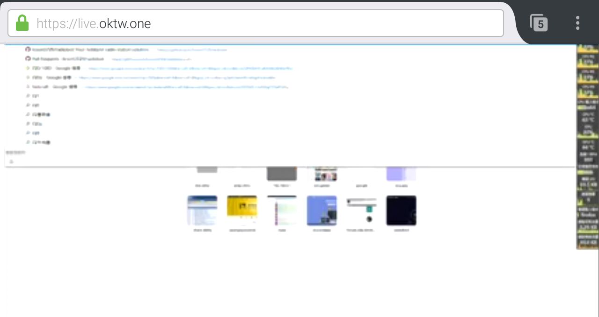Open the browser tab switcher showing 5
The width and height of the screenshot is (599, 317).
539,23
